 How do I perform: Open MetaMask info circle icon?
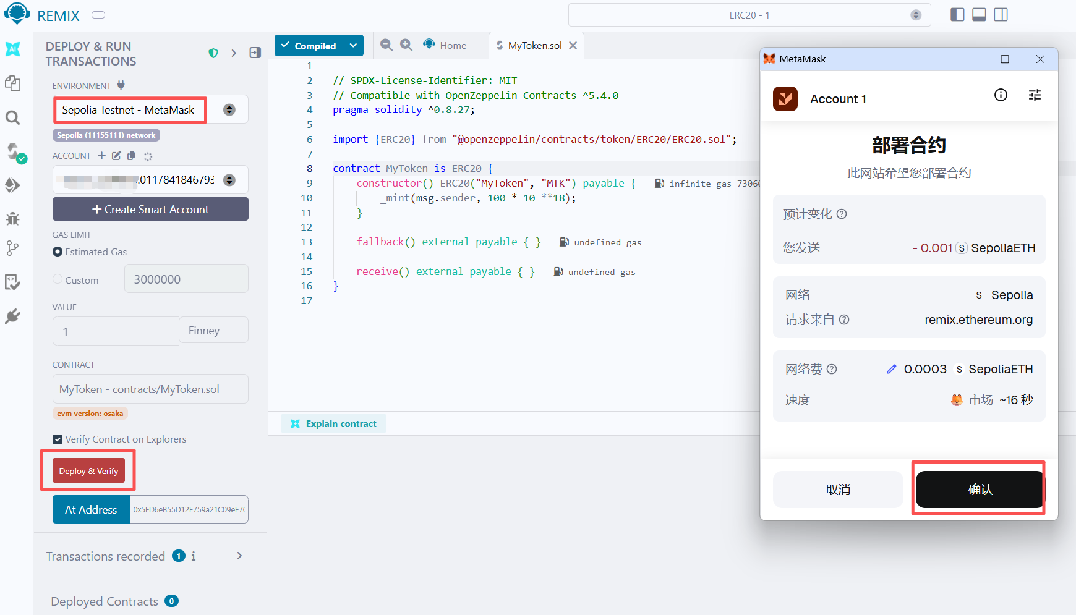[1001, 95]
